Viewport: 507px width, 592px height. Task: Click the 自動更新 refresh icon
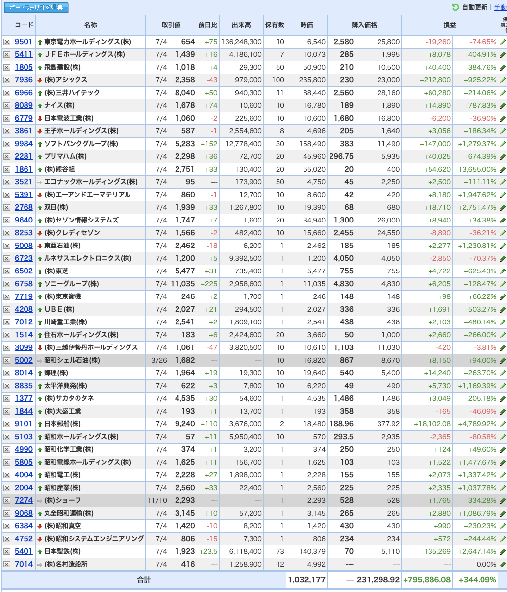(456, 7)
